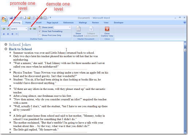Click the Outline Tools group label
This screenshot has height=135, width=188.
click(x=36, y=39)
